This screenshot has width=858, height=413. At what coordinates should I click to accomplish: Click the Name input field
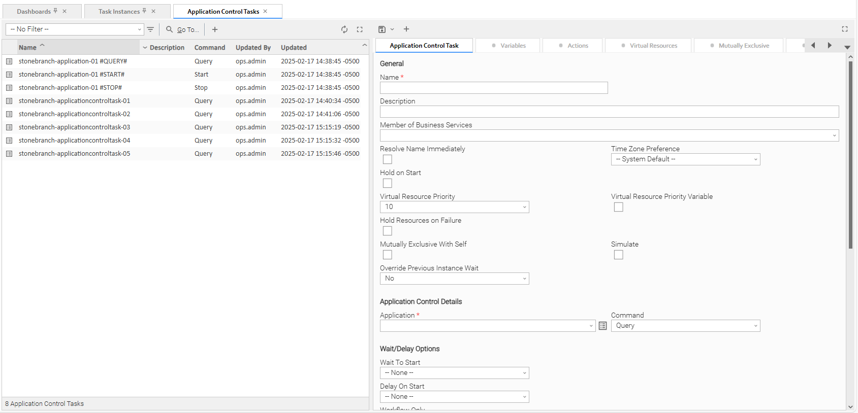point(493,88)
